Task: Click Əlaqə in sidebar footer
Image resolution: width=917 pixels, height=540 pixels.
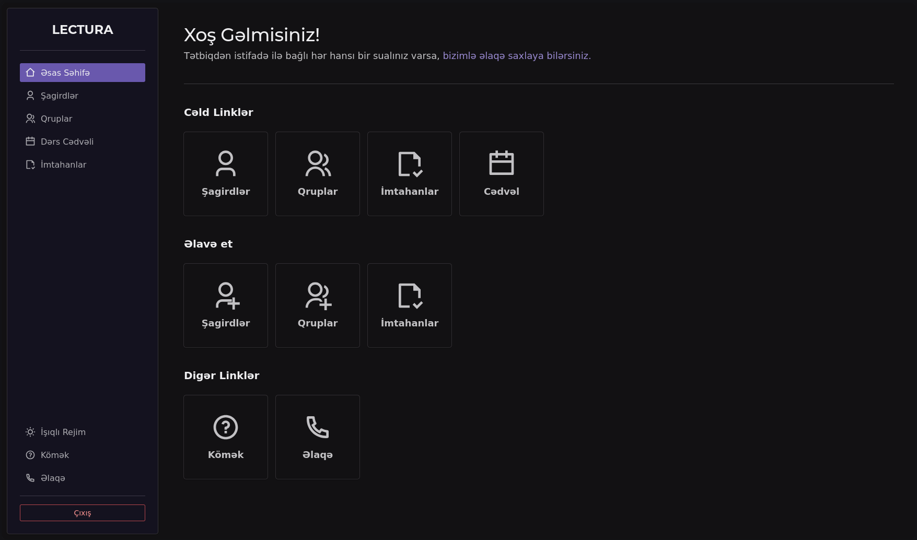Action: click(53, 478)
